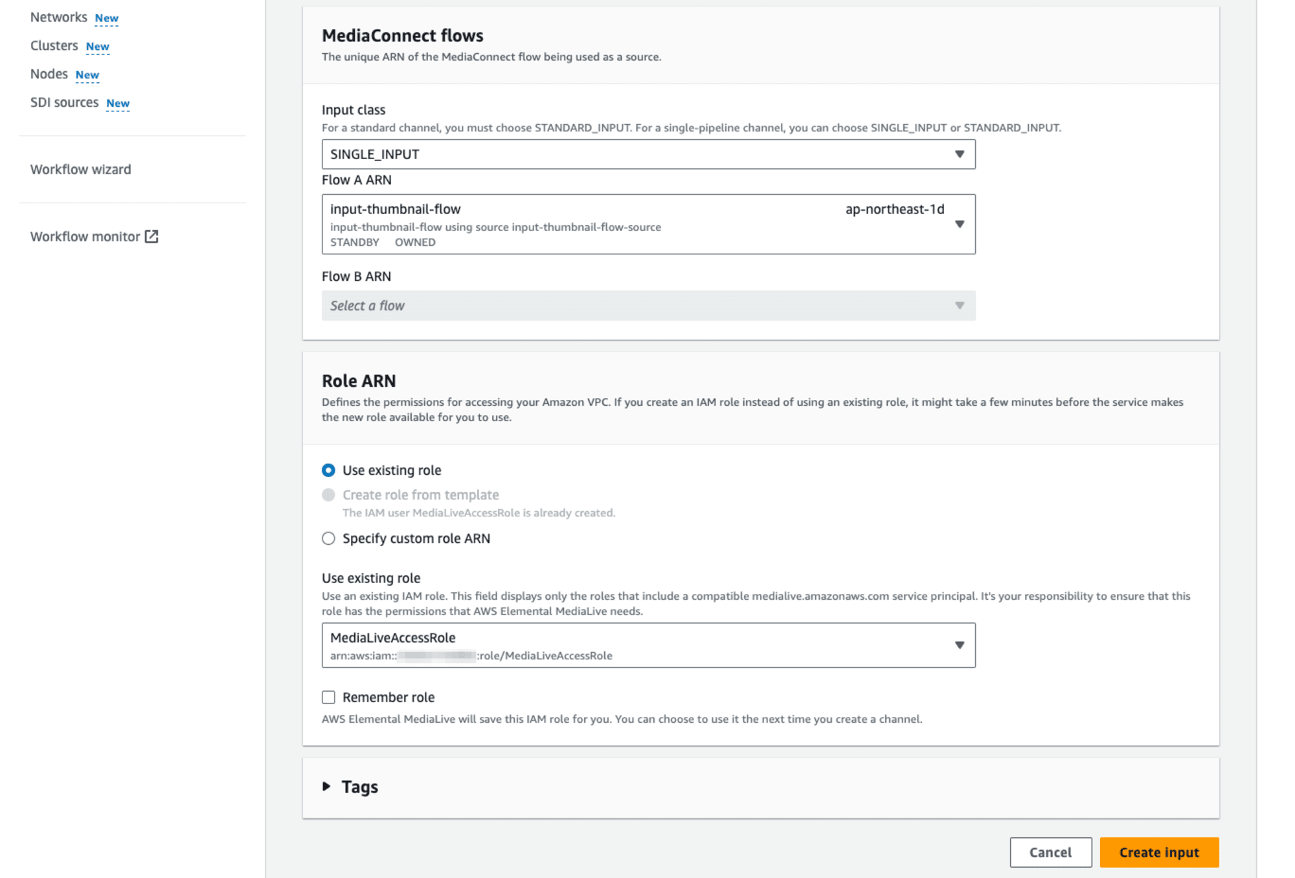Open SDI sources in sidebar
Viewport: 1295px width, 878px height.
[x=64, y=103]
